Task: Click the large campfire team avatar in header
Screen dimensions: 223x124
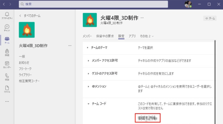Action: (90, 20)
